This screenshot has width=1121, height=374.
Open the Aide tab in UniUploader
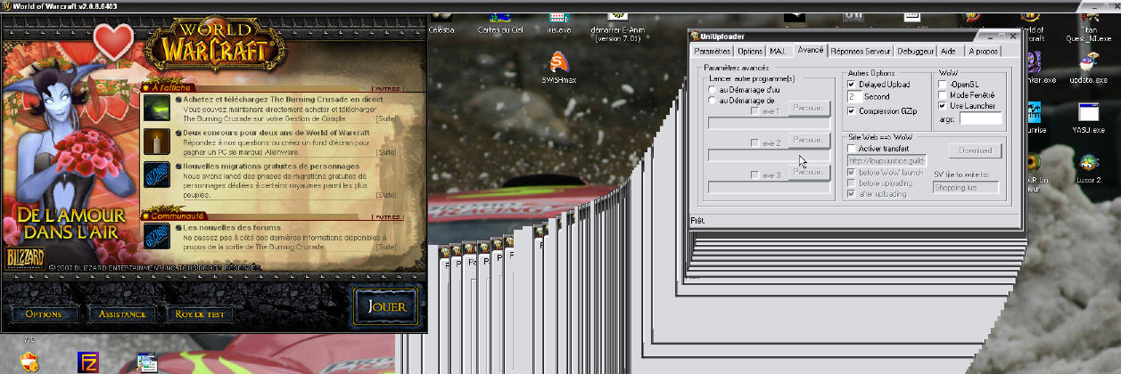[x=948, y=51]
